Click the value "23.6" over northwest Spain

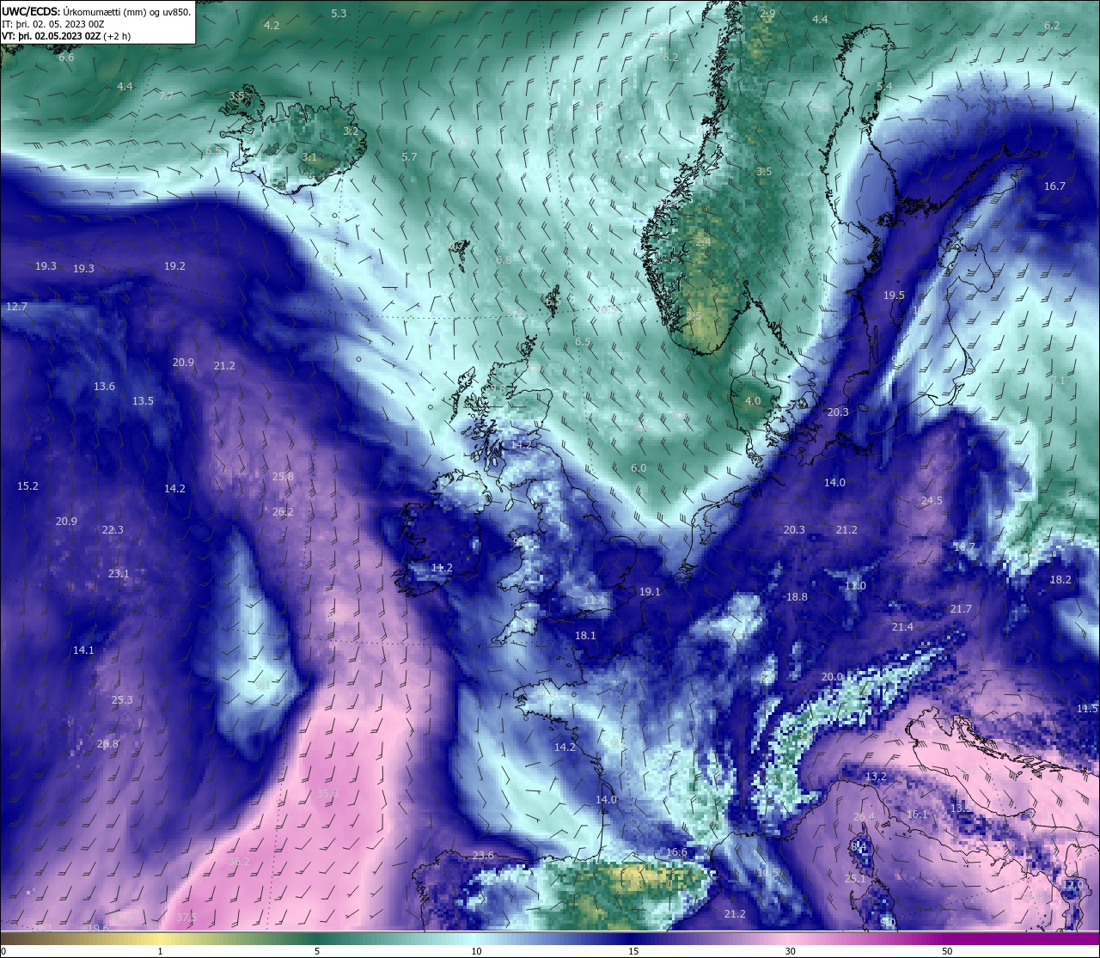coord(484,856)
